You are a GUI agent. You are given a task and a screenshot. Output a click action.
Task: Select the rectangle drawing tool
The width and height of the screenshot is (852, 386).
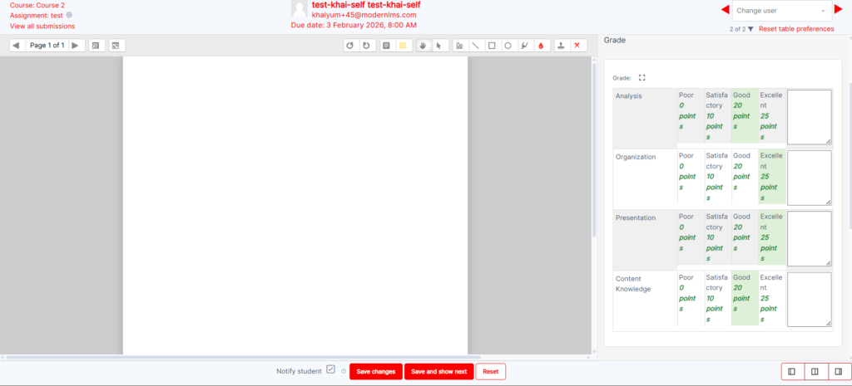(492, 46)
